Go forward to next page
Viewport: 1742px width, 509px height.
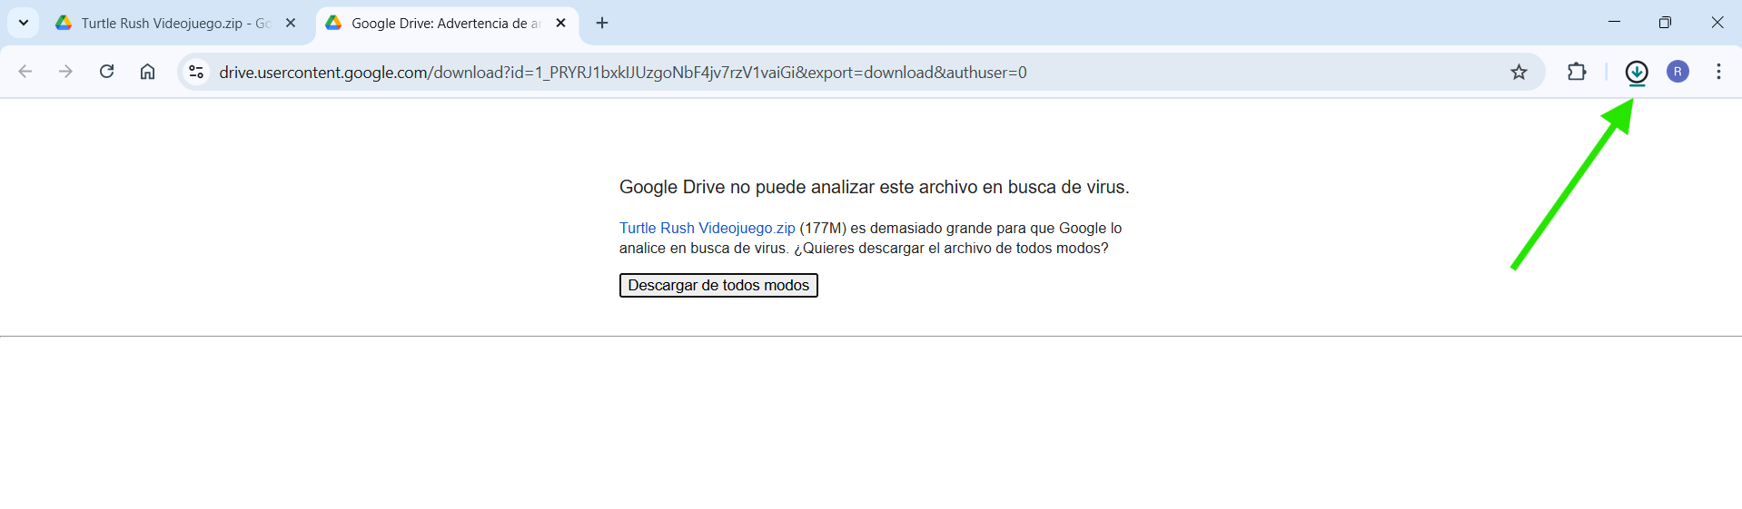click(65, 72)
